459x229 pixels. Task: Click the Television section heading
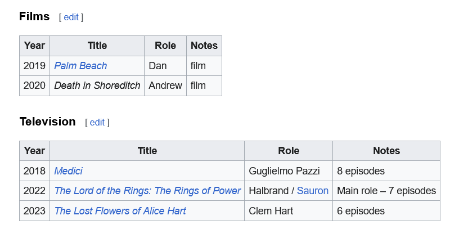(47, 122)
